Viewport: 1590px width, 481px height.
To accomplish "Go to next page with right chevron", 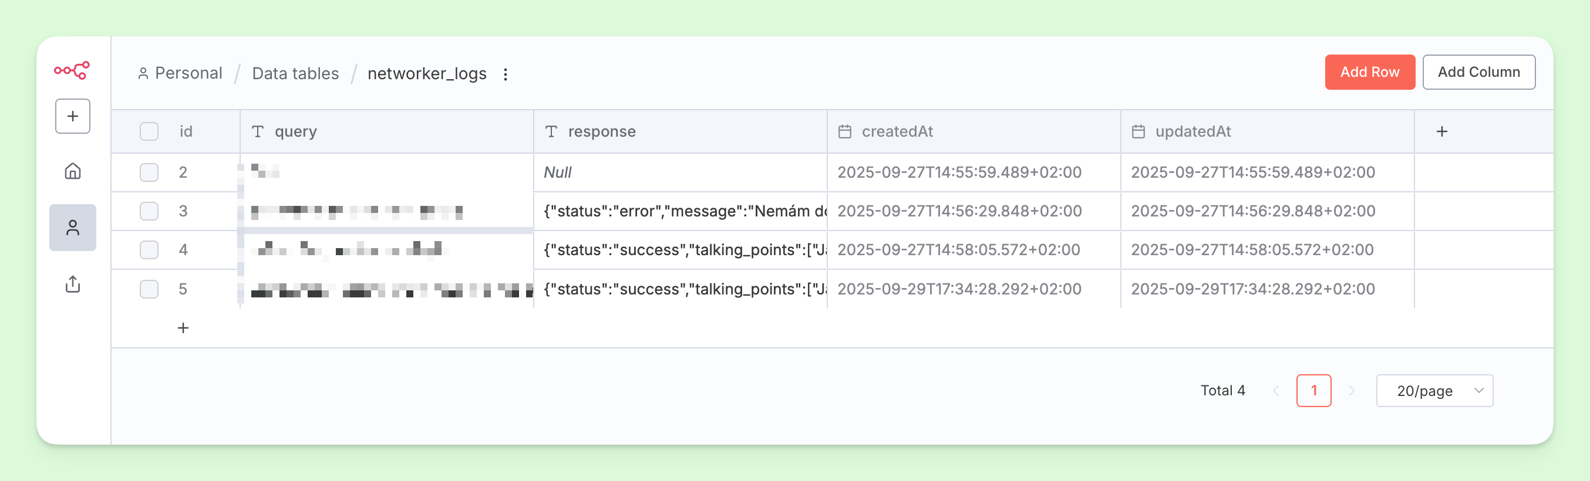I will (1351, 390).
